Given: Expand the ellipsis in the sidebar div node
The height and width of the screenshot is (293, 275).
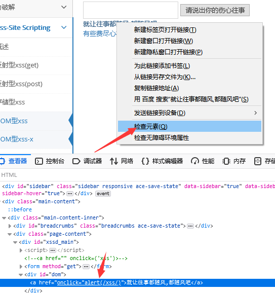Looking at the screenshot, I should point(70,194).
